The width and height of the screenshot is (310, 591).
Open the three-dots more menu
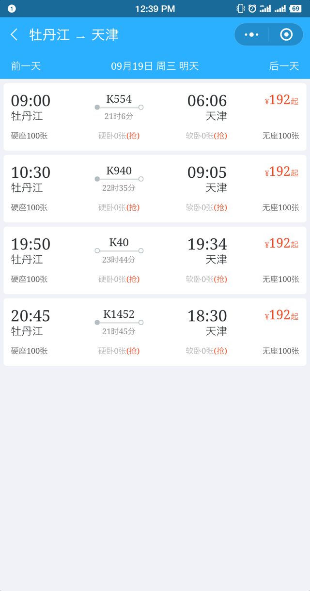(x=252, y=35)
